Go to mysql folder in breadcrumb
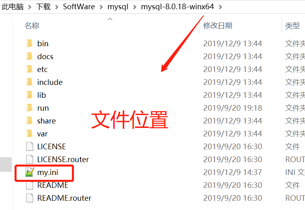The image size is (305, 210). click(118, 7)
